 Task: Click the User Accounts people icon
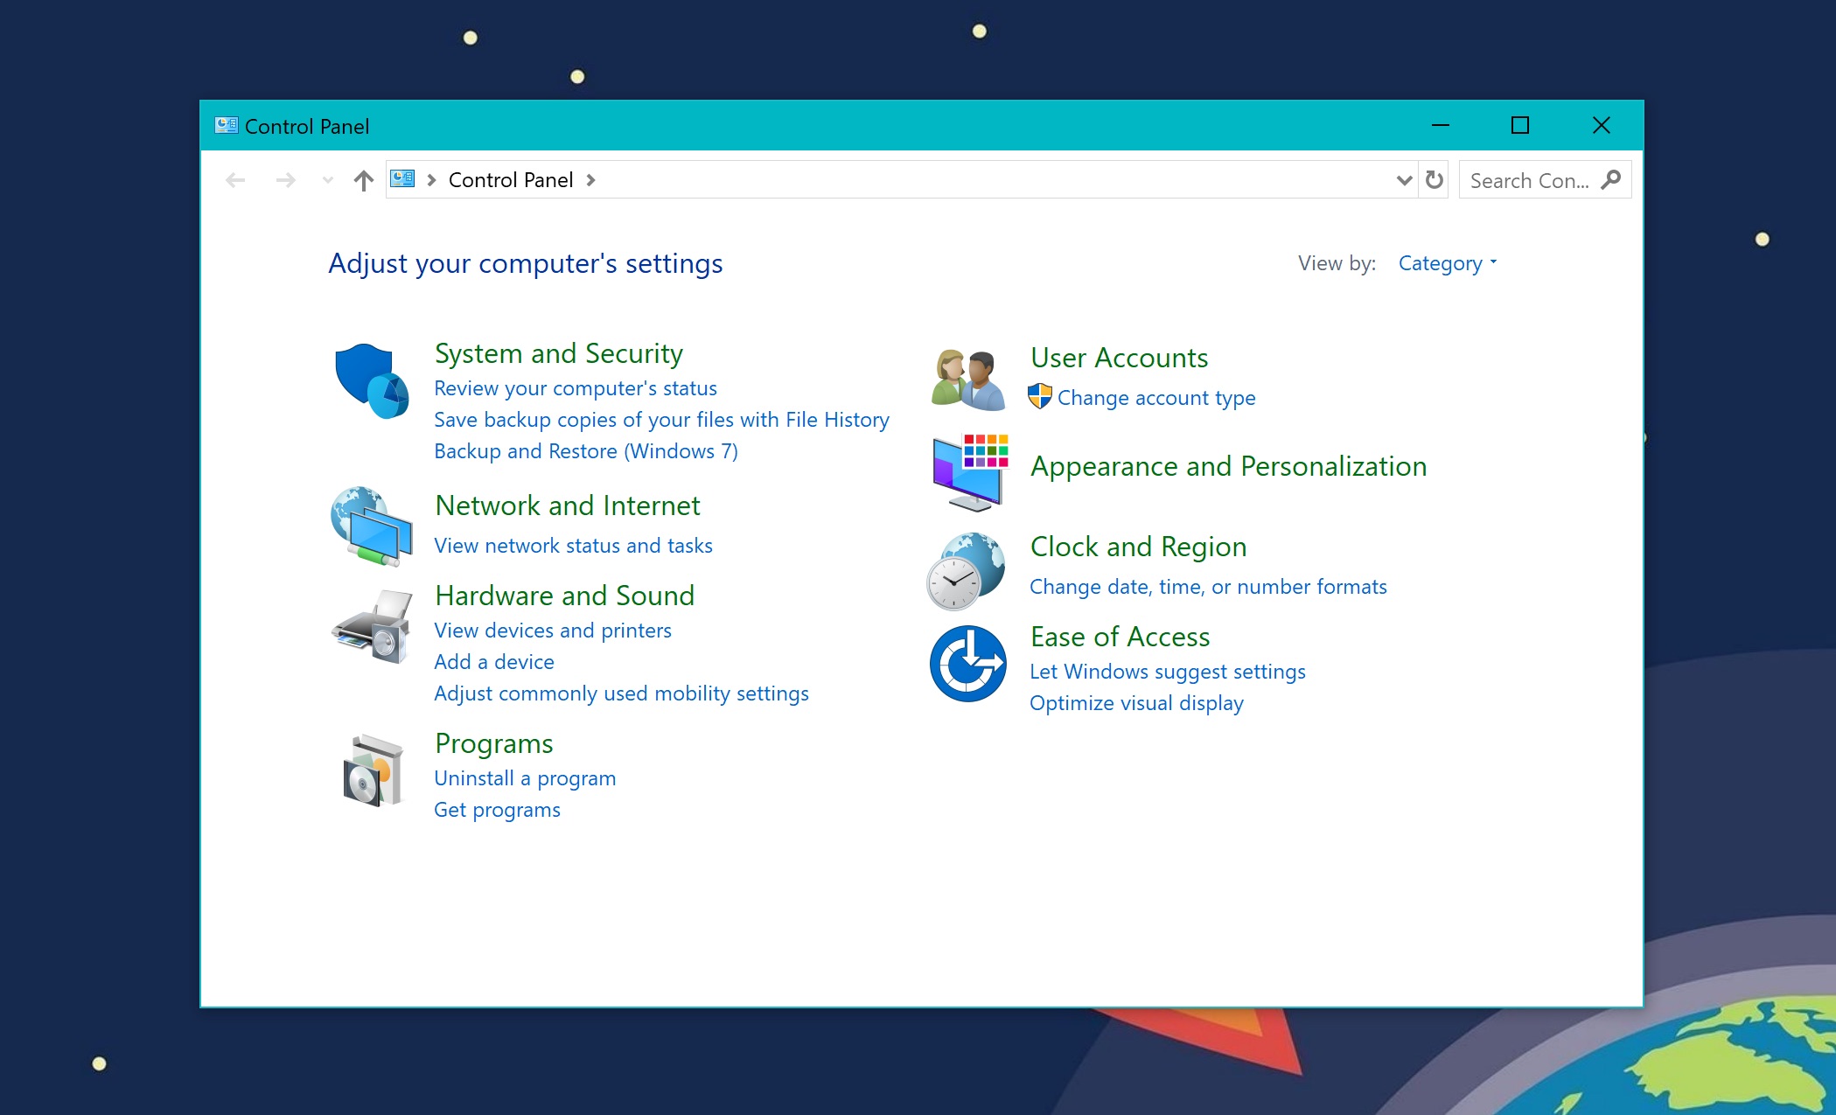pyautogui.click(x=967, y=380)
